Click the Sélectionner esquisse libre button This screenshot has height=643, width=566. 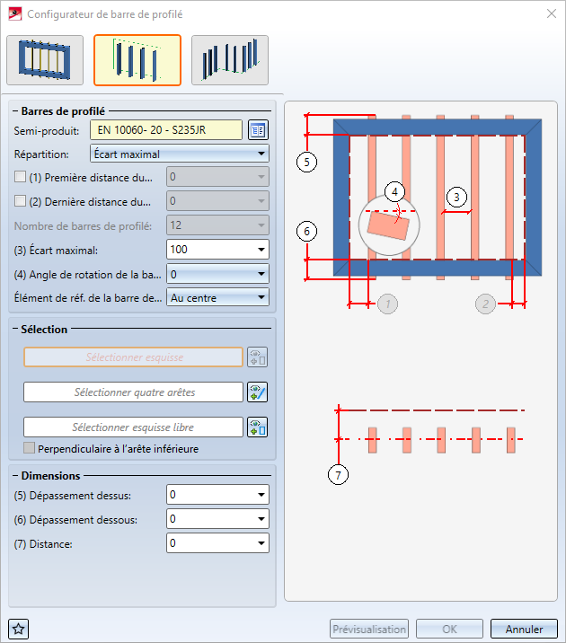(133, 427)
